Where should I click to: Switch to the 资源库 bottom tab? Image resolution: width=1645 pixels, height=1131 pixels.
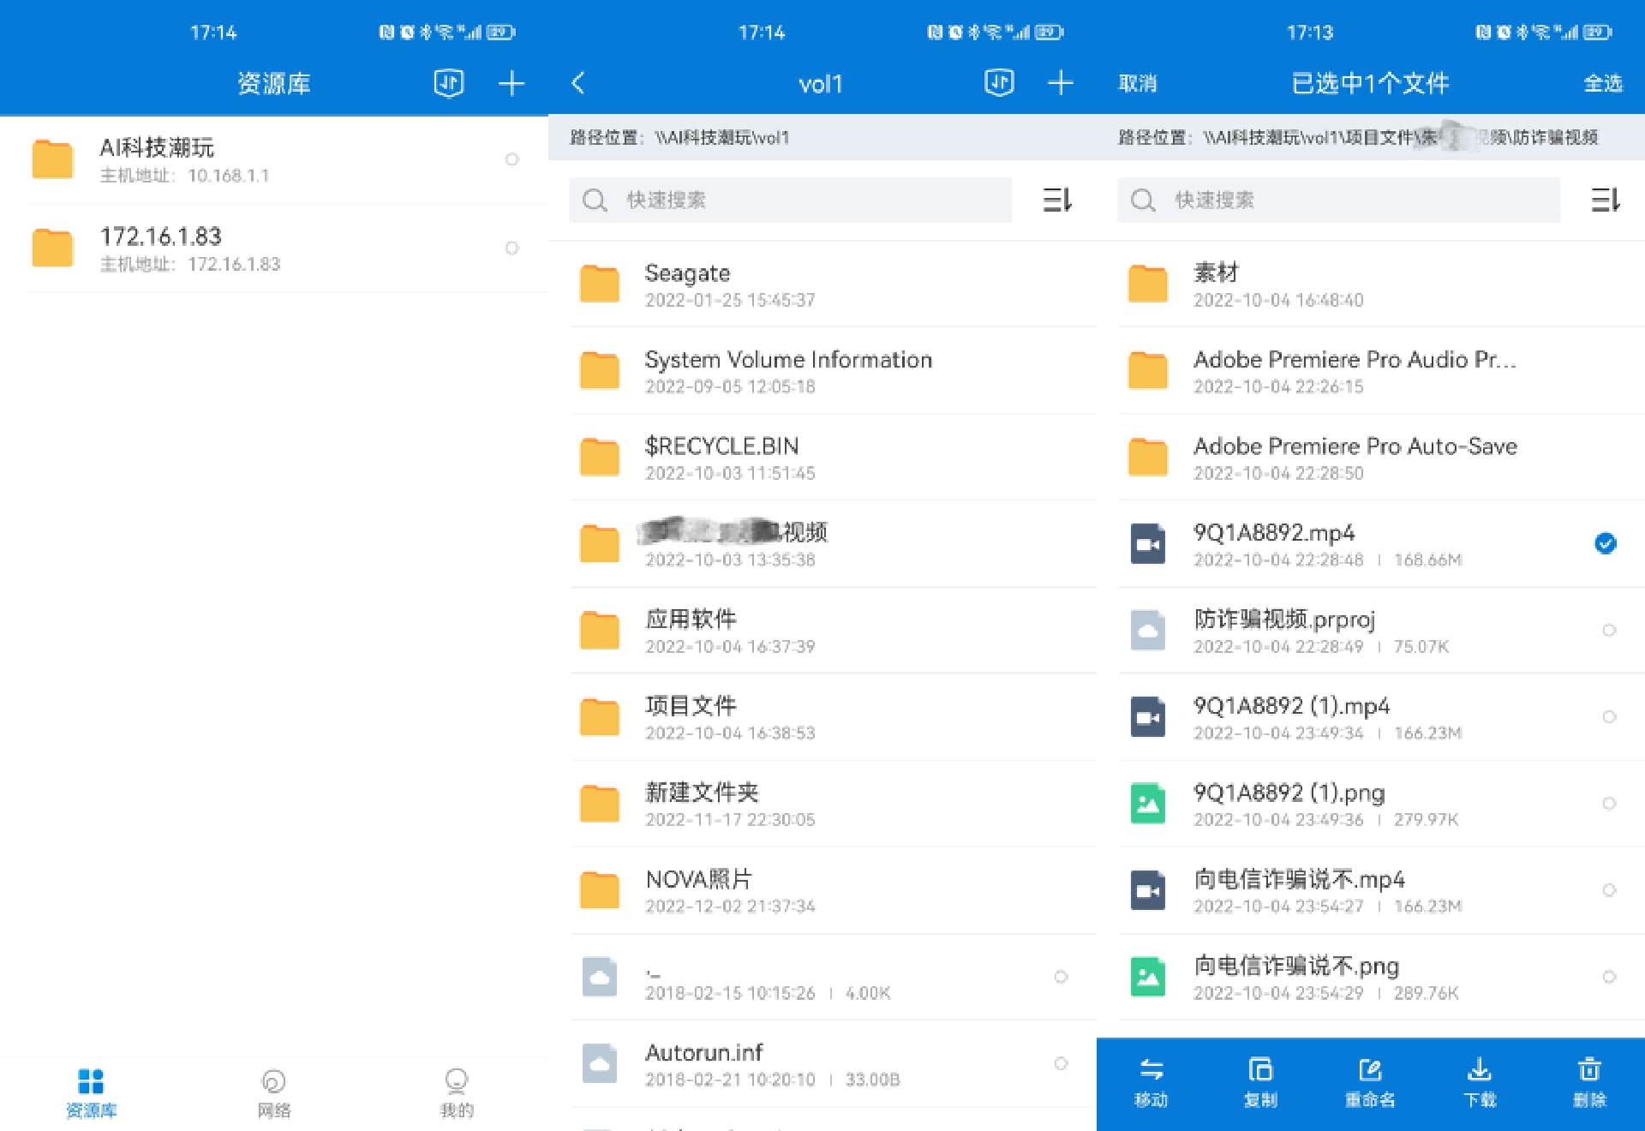coord(91,1093)
